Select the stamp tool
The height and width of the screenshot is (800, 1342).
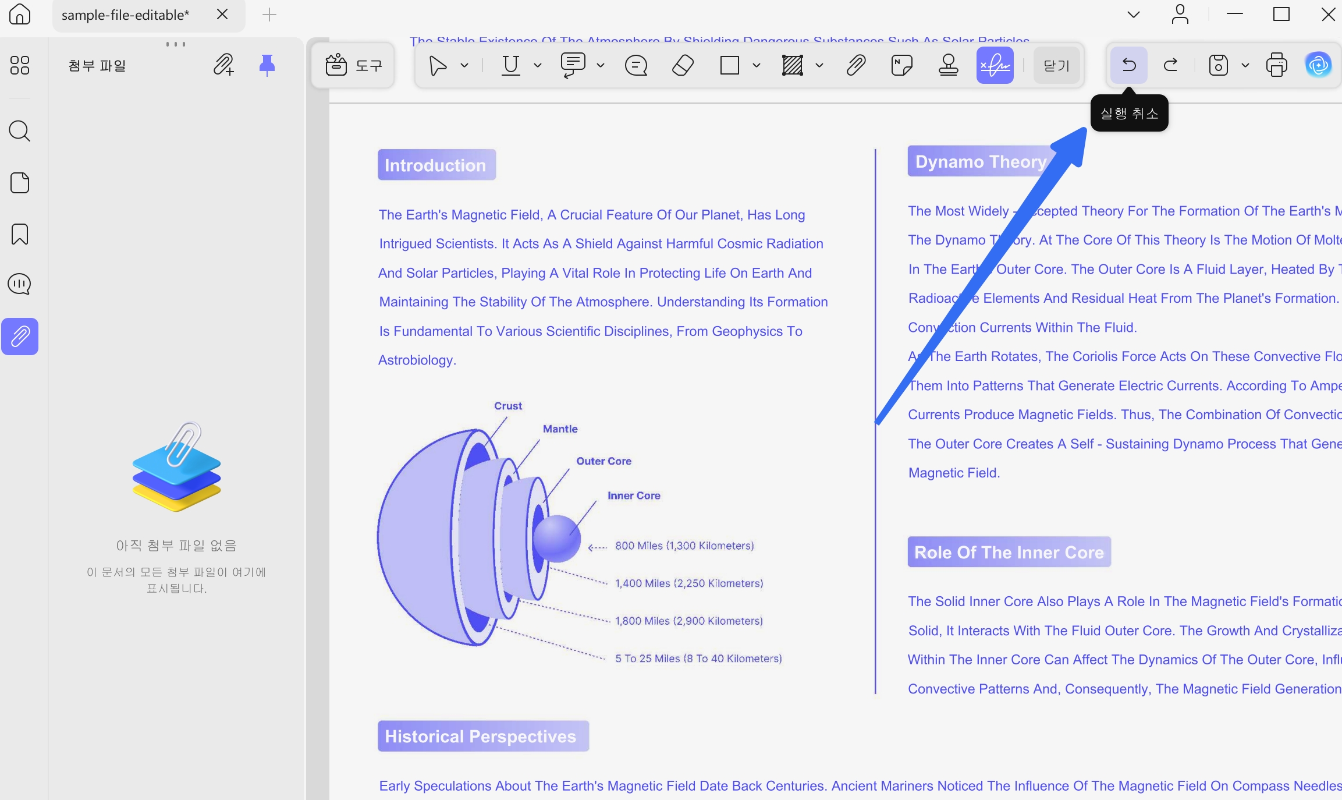coord(948,65)
